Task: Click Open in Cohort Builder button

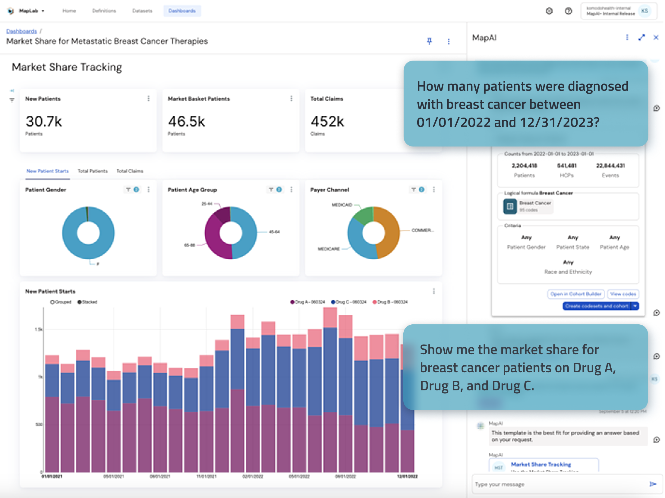Action: [575, 294]
